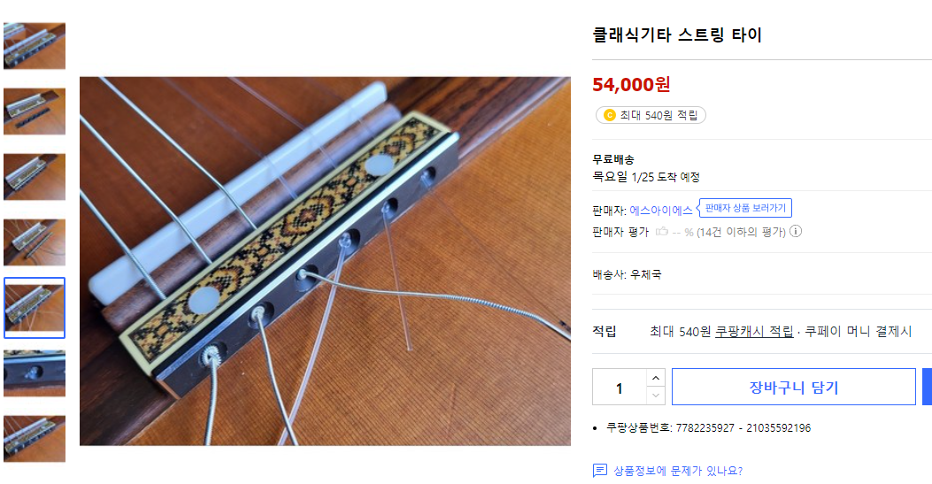Select the highlighted fifth product thumbnail
The height and width of the screenshot is (484, 932).
tap(35, 308)
